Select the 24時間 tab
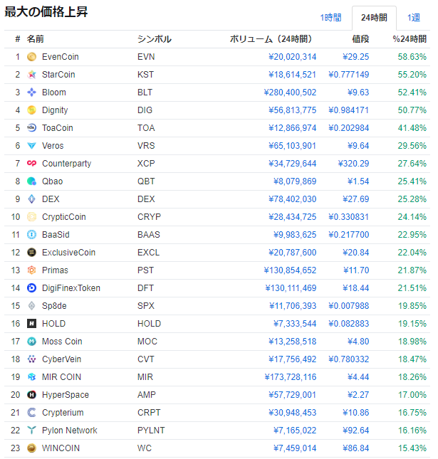This screenshot has height=459, width=438. (374, 17)
